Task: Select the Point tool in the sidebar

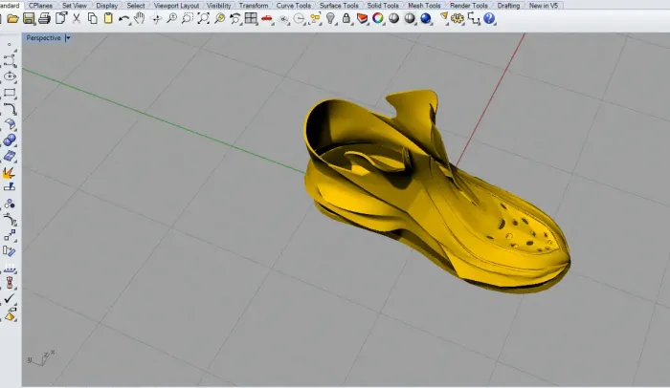Action: pos(10,44)
